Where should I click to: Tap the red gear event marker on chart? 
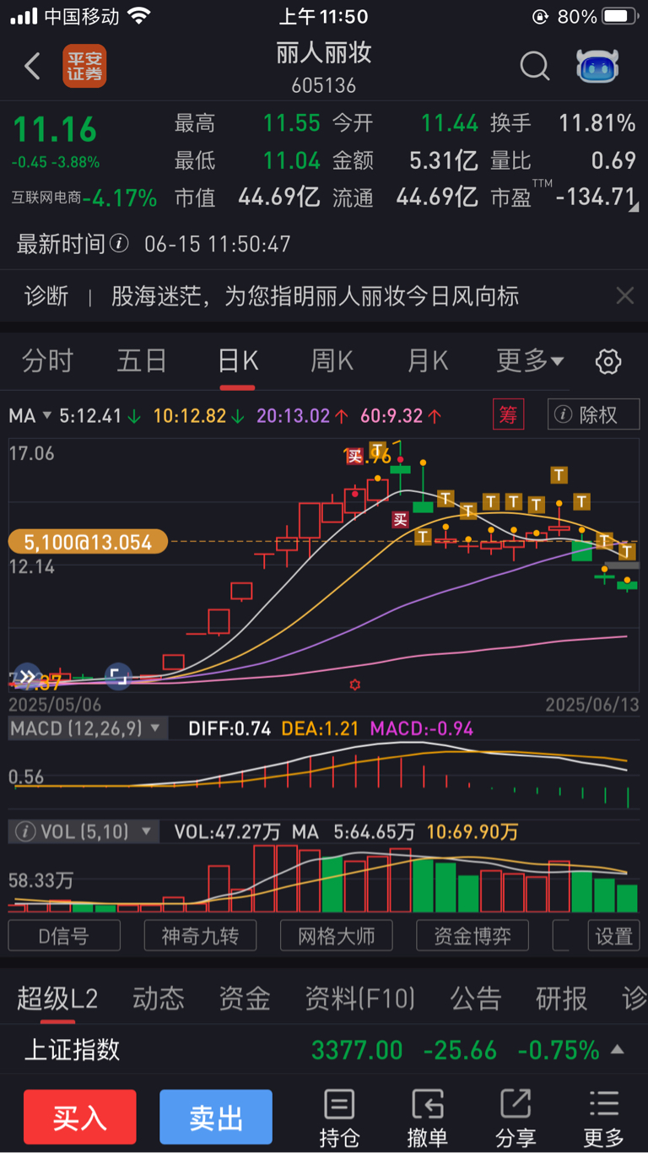(x=354, y=685)
